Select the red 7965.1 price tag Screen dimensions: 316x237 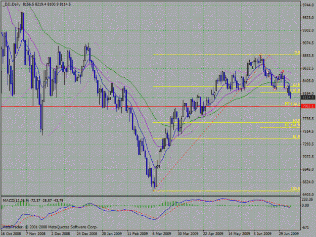click(x=308, y=106)
